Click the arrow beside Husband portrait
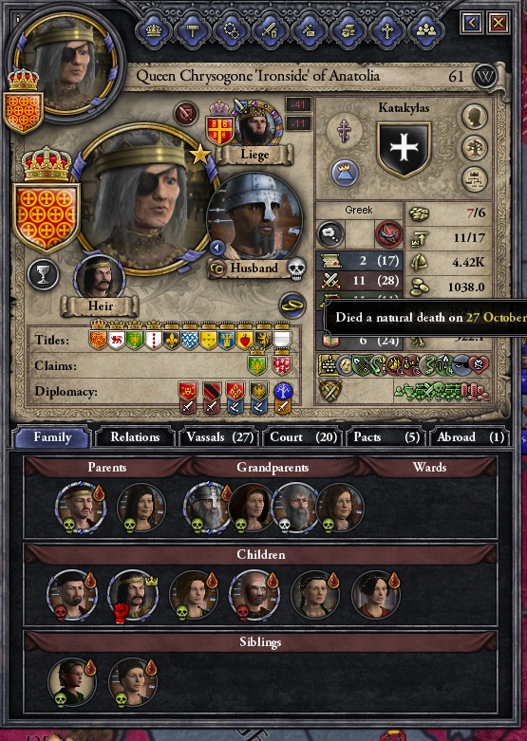The image size is (527, 741). pos(217,247)
